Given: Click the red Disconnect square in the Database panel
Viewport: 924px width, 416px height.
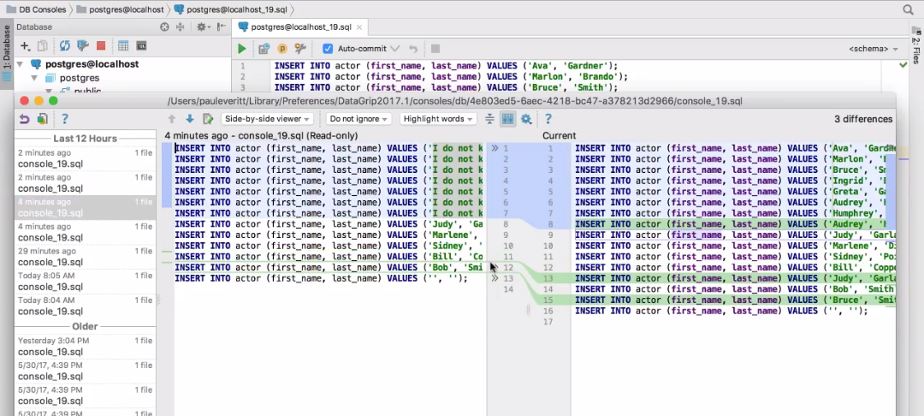Looking at the screenshot, I should pos(101,46).
